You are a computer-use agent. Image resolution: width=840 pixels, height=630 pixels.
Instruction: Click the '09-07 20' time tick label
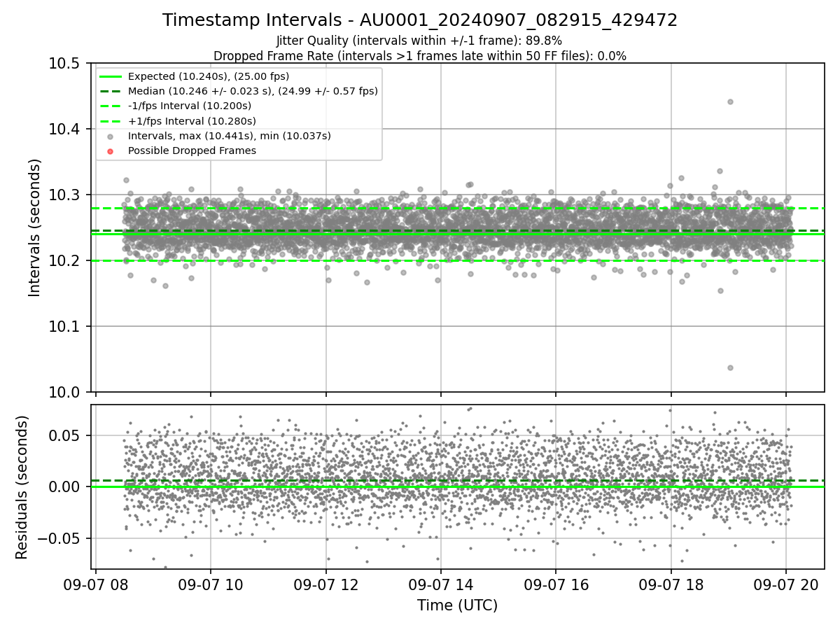785,584
